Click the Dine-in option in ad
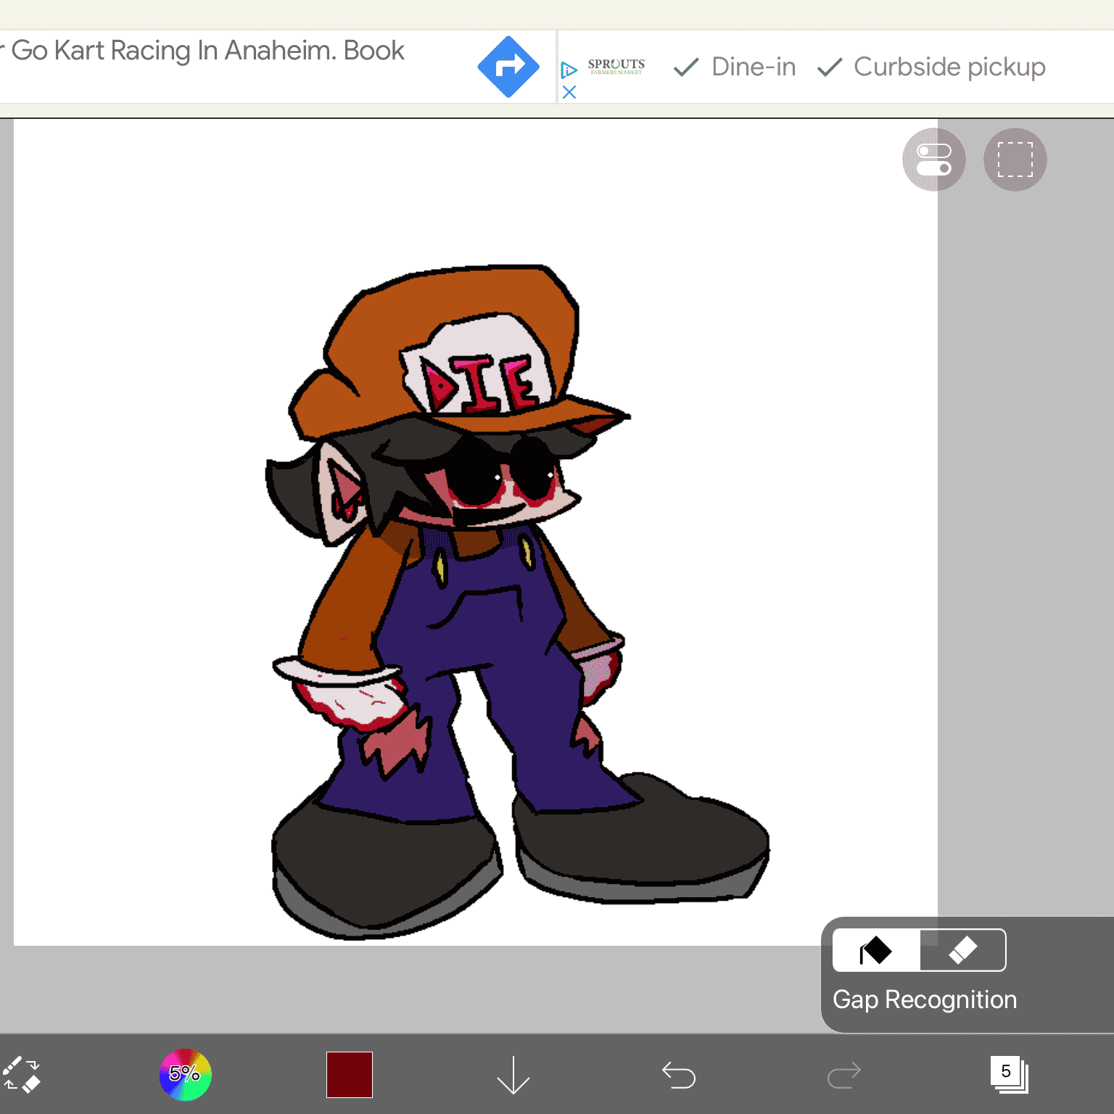Screen dimensions: 1114x1114 point(735,67)
